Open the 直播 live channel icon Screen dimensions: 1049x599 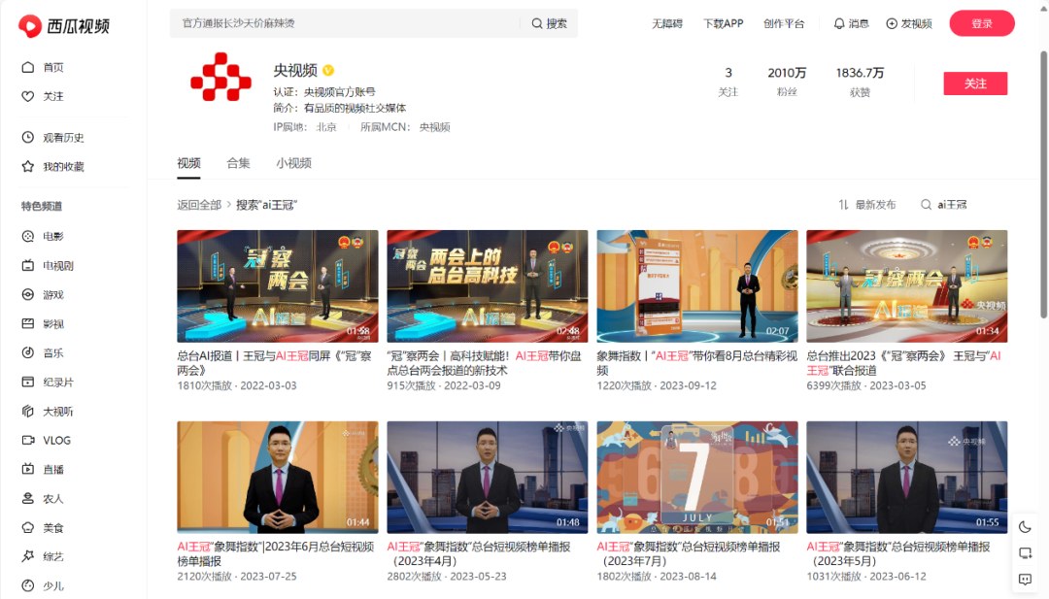point(27,469)
